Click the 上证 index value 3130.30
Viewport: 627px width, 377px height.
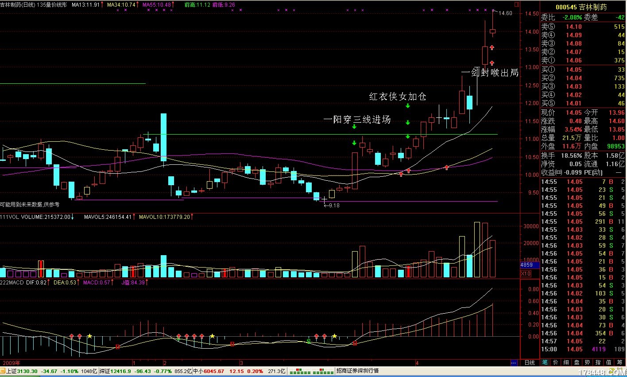(28, 371)
